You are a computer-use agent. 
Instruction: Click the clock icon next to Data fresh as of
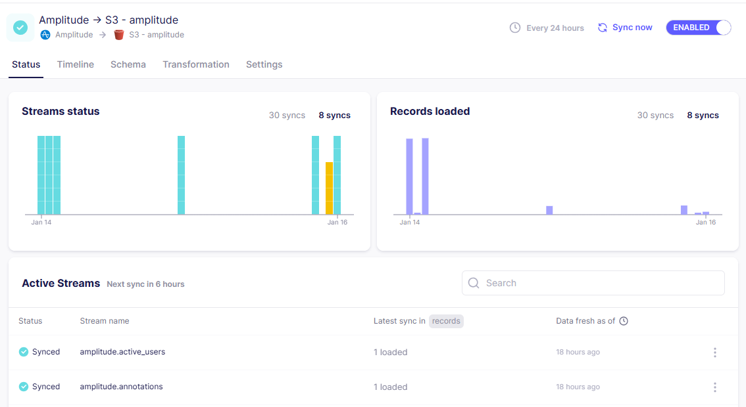624,321
